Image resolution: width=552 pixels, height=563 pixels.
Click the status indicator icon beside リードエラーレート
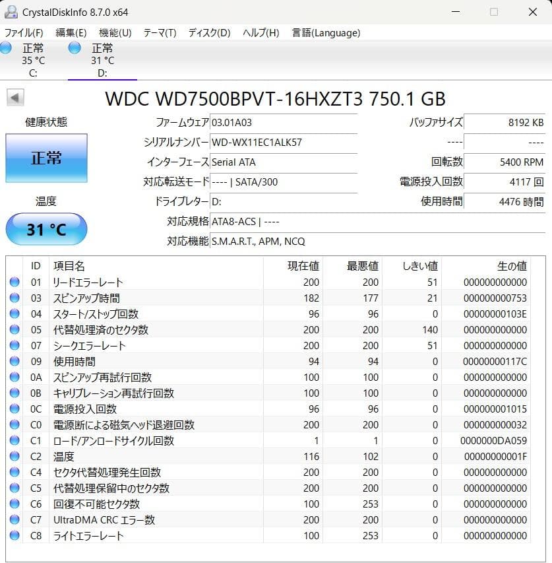(15, 282)
